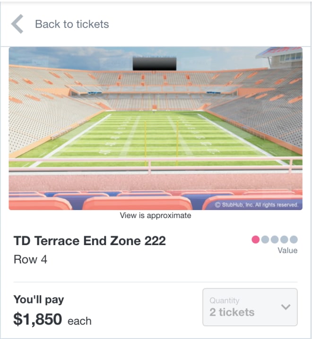The height and width of the screenshot is (339, 312).
Task: Go back via "Back to tickets" link
Action: click(x=72, y=24)
